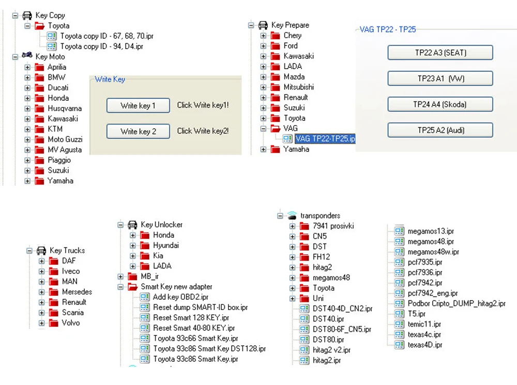Collapse the Key Moto tree node
Image resolution: width=517 pixels, height=385 pixels.
[x=15, y=57]
